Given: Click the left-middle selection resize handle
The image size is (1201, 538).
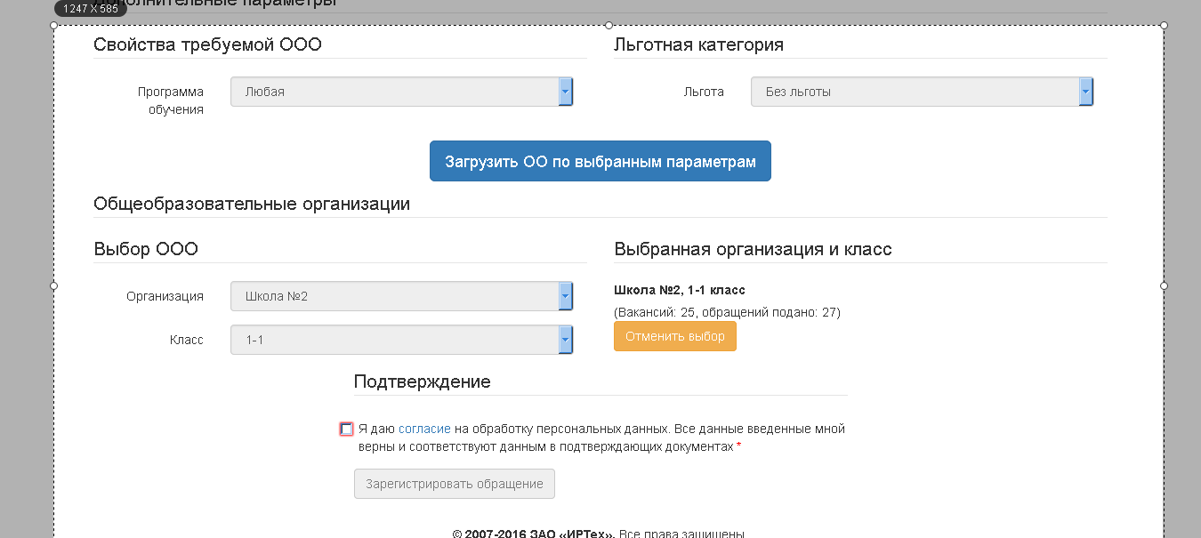Looking at the screenshot, I should pos(54,285).
